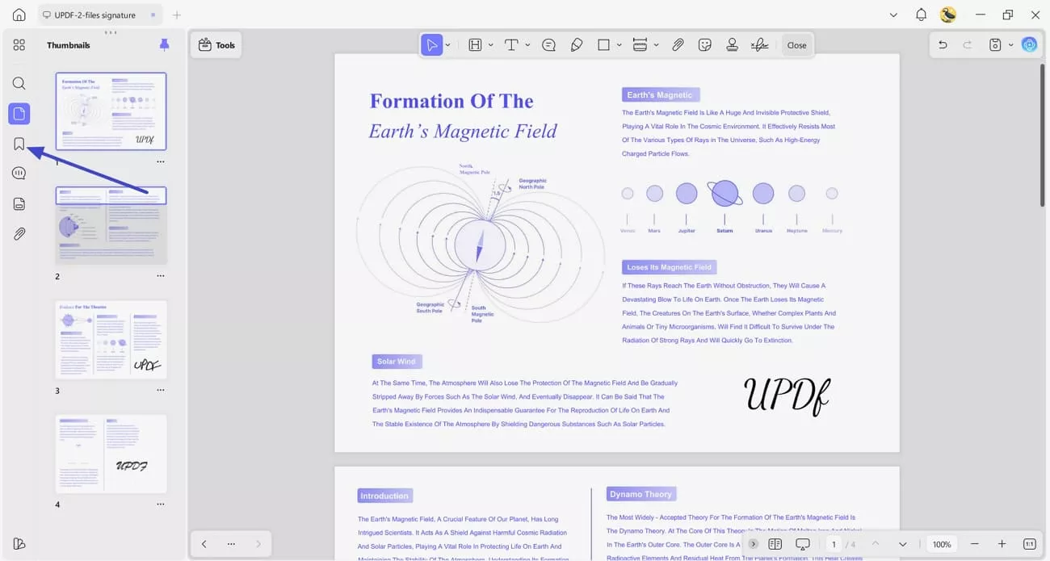
Task: Edit the current page number field
Action: coord(834,544)
